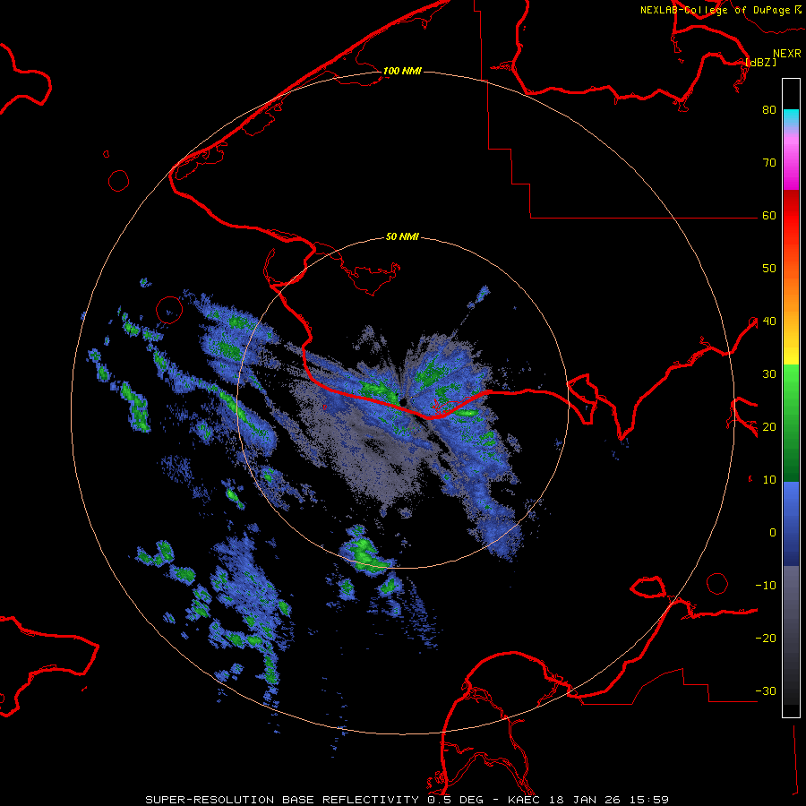Click the 30 value on dBZ scale
The height and width of the screenshot is (806, 806).
[769, 373]
